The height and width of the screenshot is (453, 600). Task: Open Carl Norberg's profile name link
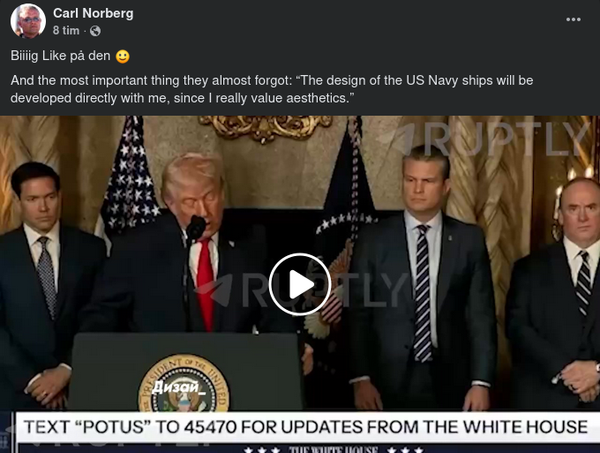[x=93, y=13]
